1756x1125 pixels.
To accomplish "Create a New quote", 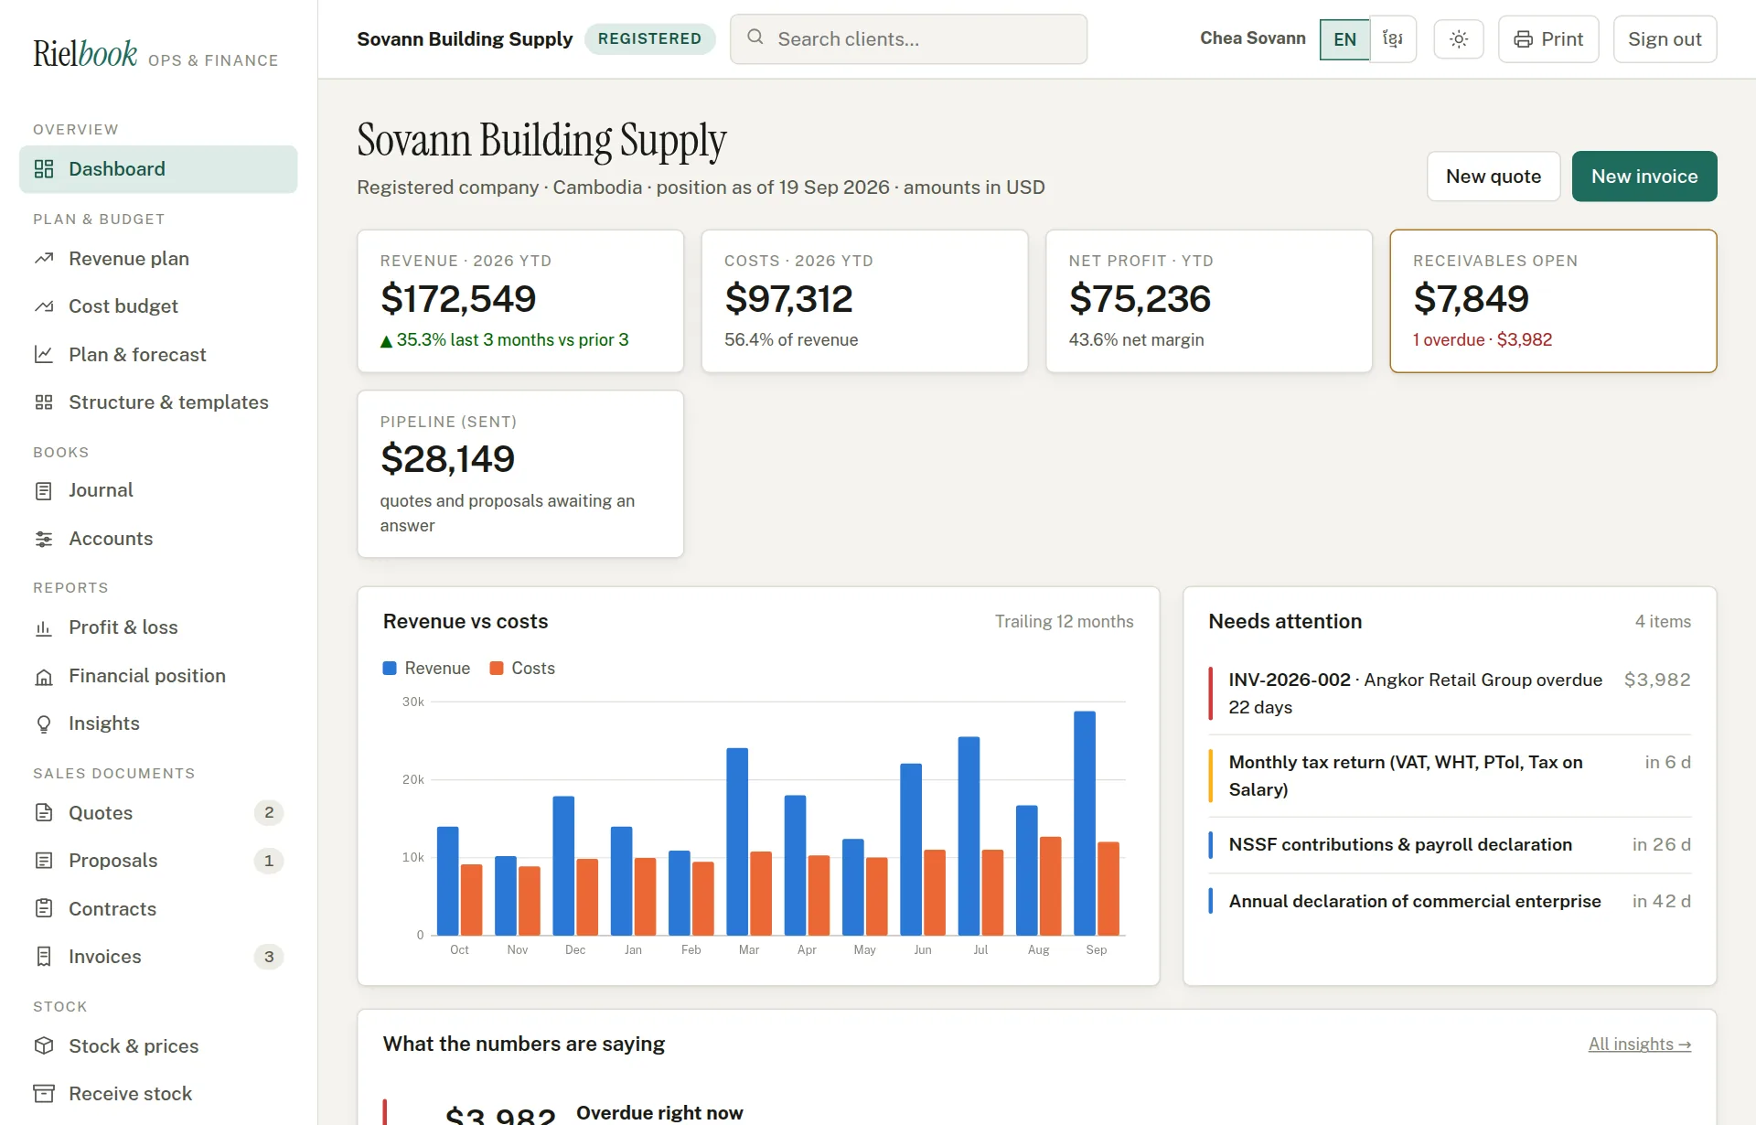I will click(x=1494, y=177).
